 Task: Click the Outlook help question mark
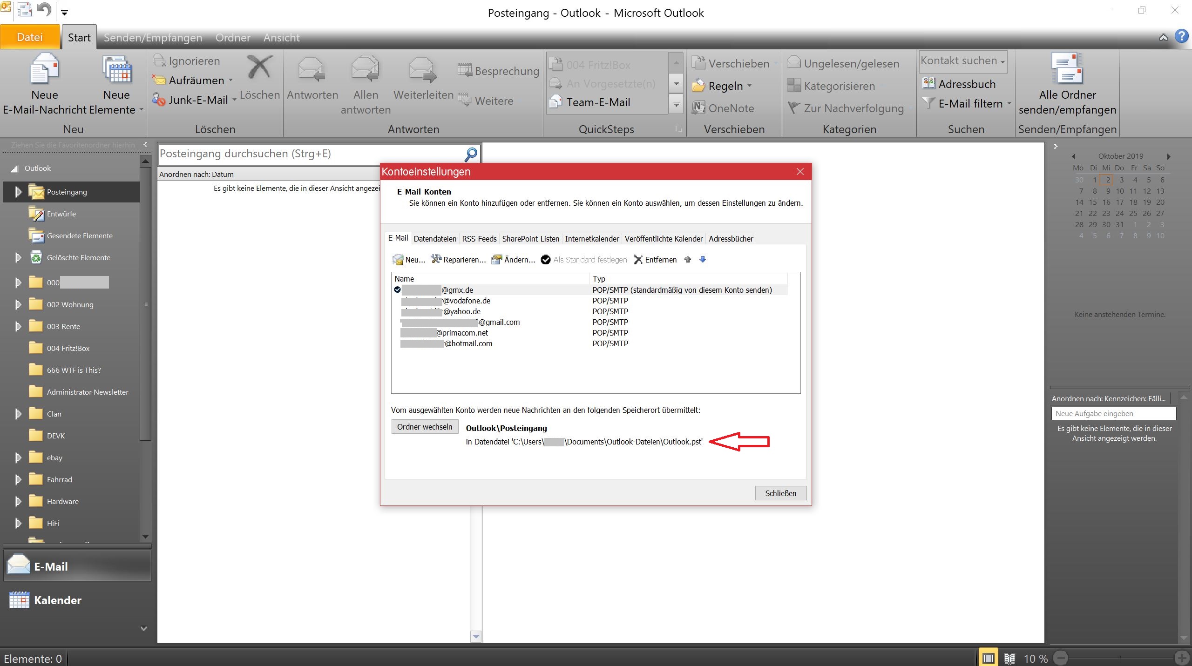coord(1181,37)
